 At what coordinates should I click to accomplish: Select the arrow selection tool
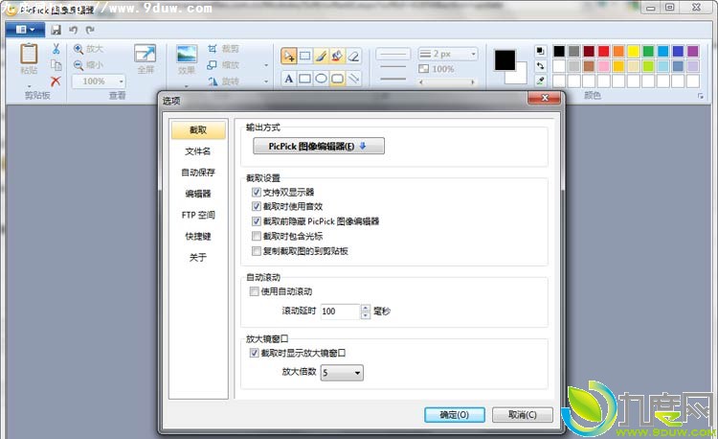288,56
